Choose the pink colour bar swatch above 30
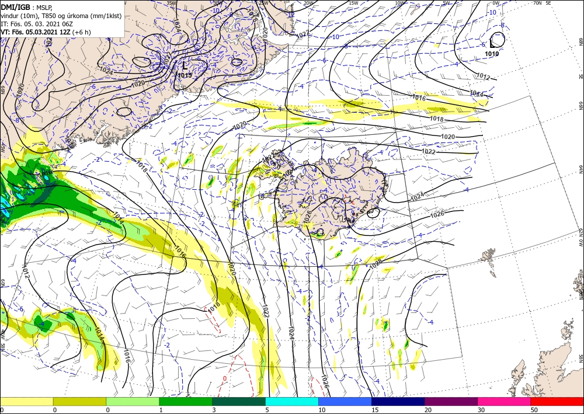The image size is (584, 414). tap(505, 401)
